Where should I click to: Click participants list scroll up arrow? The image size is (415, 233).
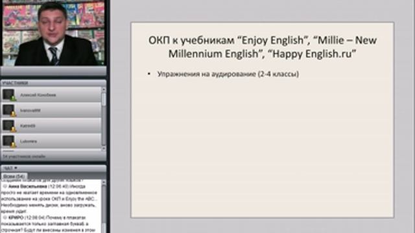point(104,89)
